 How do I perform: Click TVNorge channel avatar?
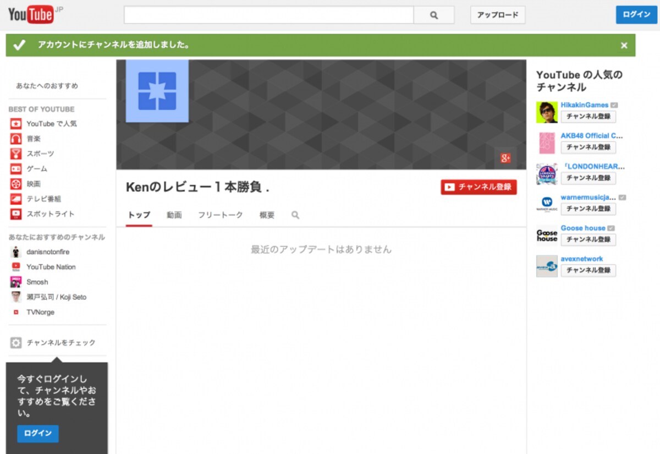coord(16,312)
